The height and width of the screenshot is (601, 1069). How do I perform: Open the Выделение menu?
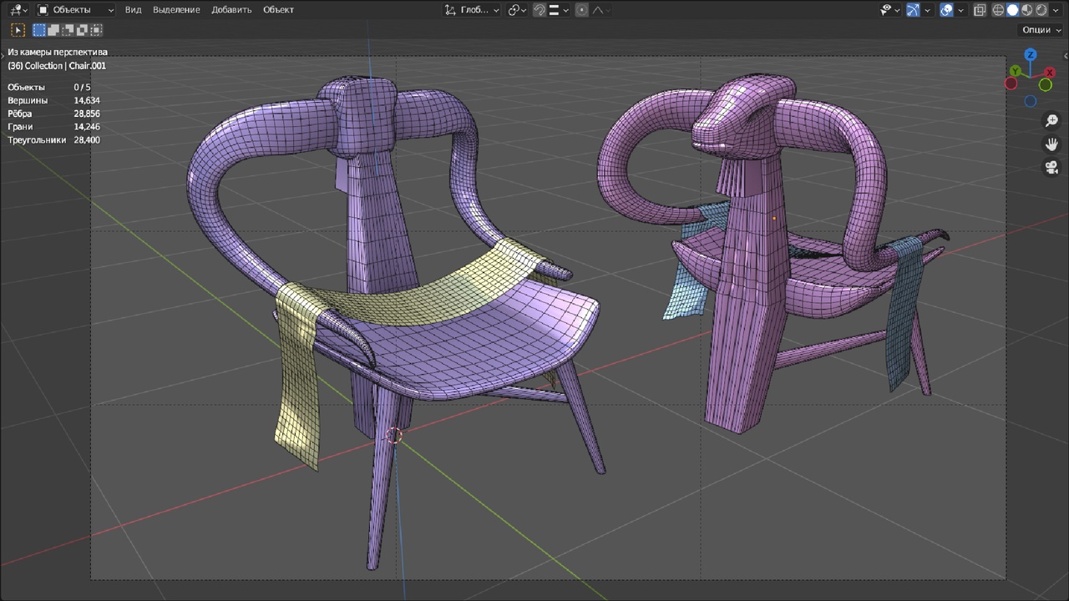tap(176, 10)
